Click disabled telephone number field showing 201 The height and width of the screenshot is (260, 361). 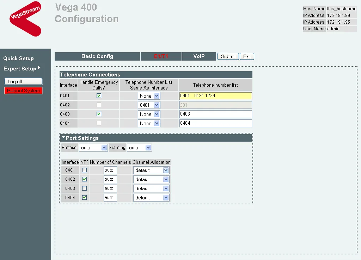216,105
